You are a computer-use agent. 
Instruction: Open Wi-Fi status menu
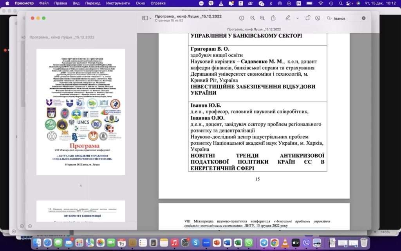(321, 3)
